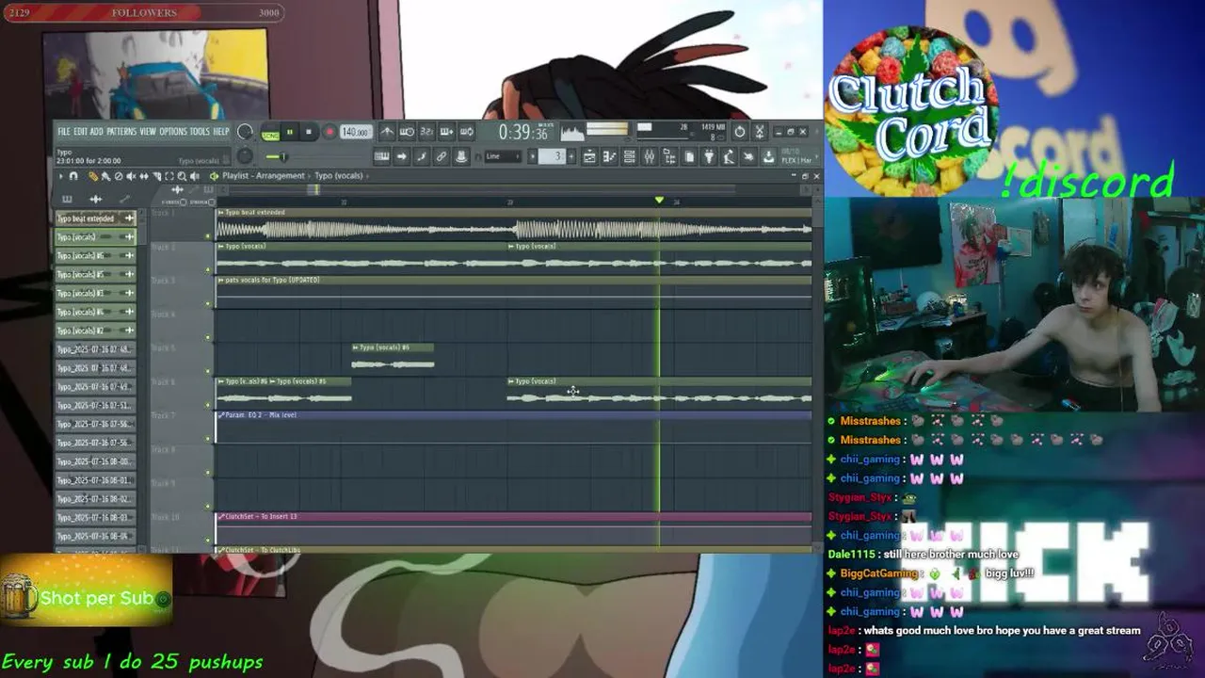Toggle loop recording icon
Viewport: 1205px width, 678px height.
pos(467,132)
